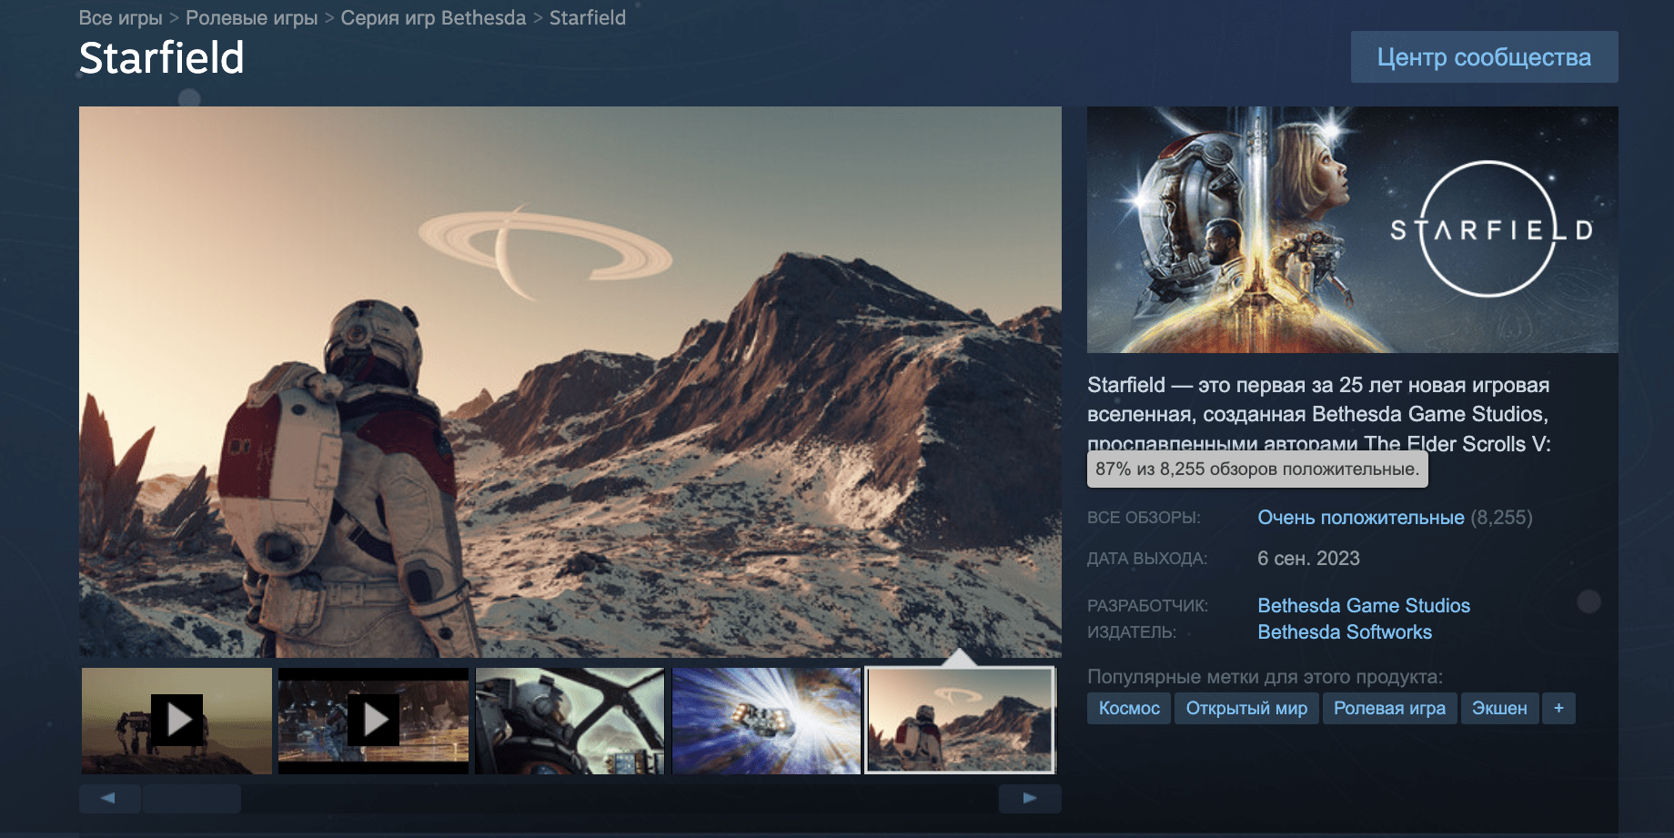Play the first trailer thumbnail with robot

point(177,721)
